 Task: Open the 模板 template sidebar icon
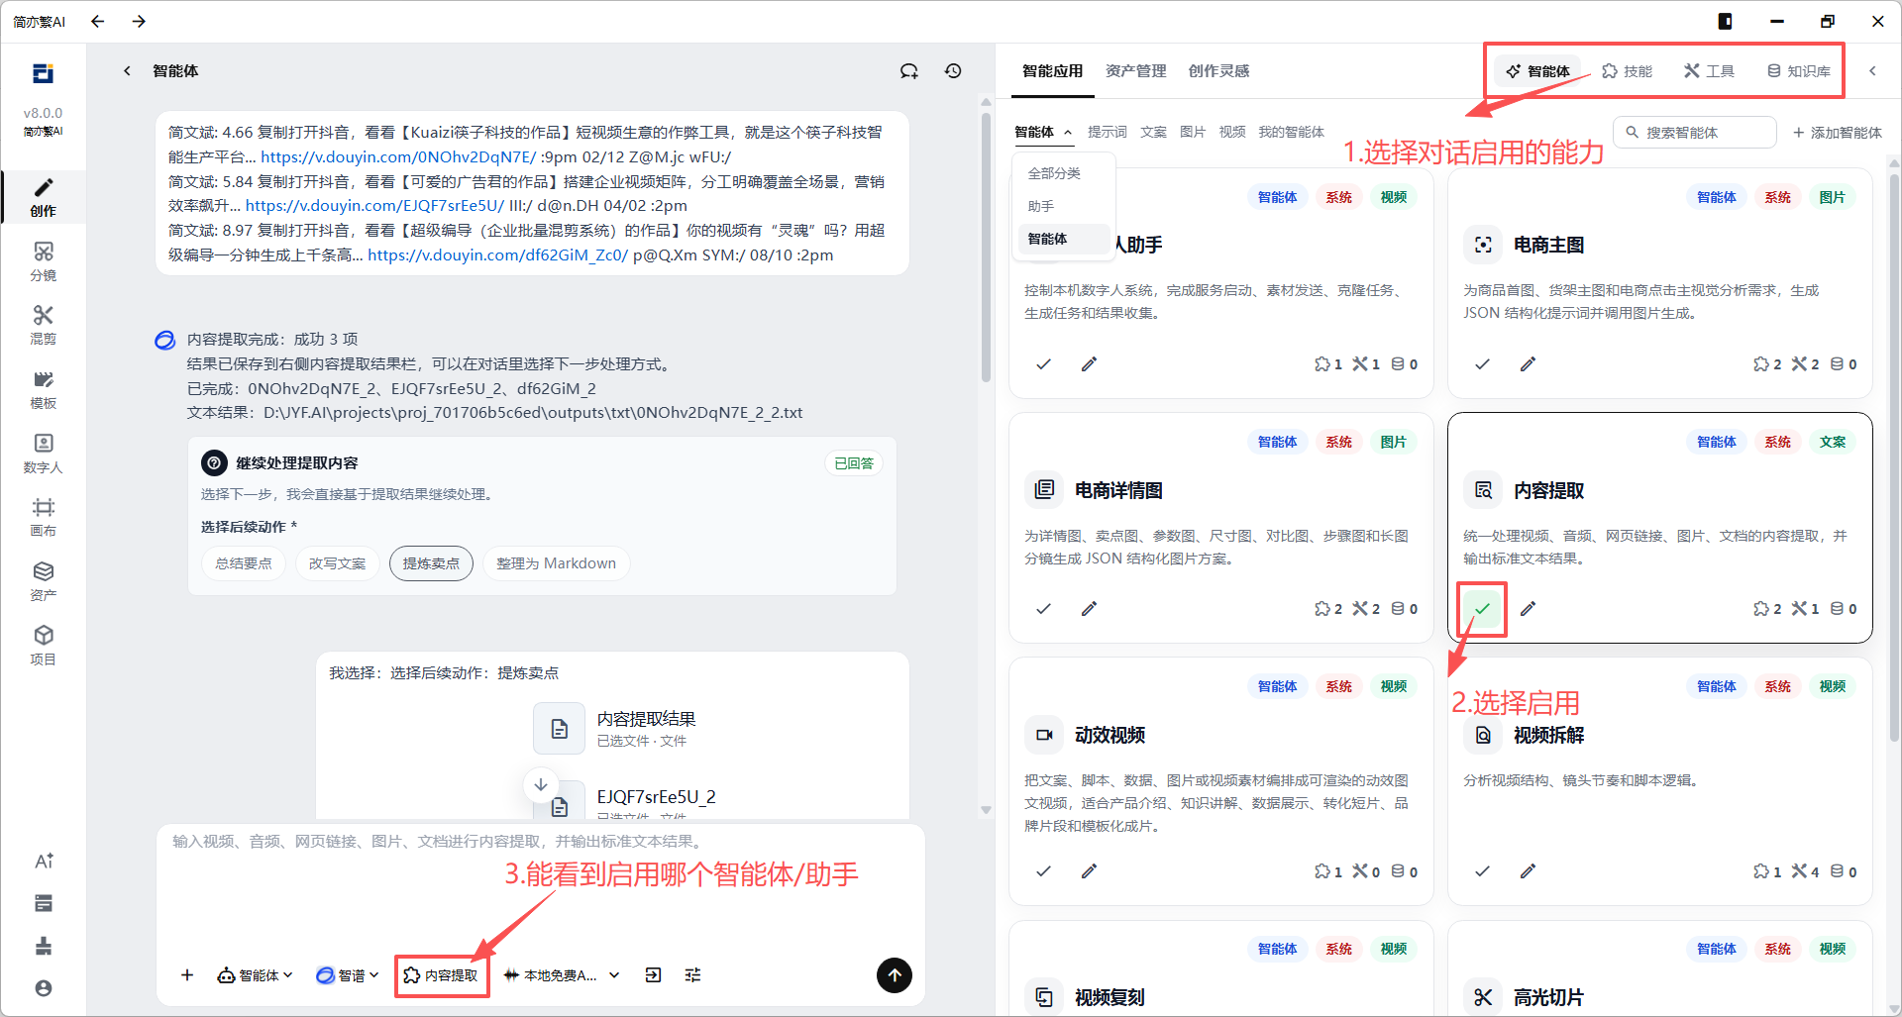pyautogui.click(x=43, y=389)
